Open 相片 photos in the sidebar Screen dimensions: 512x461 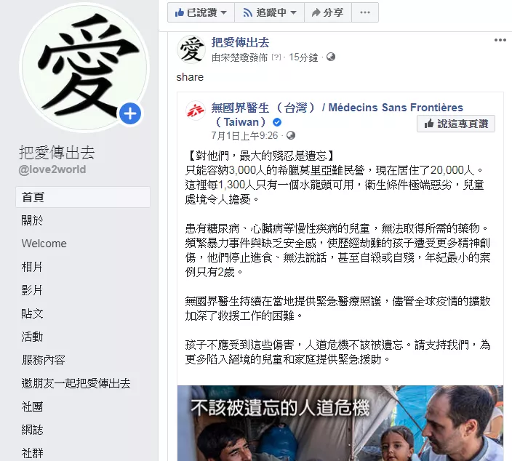coord(32,267)
